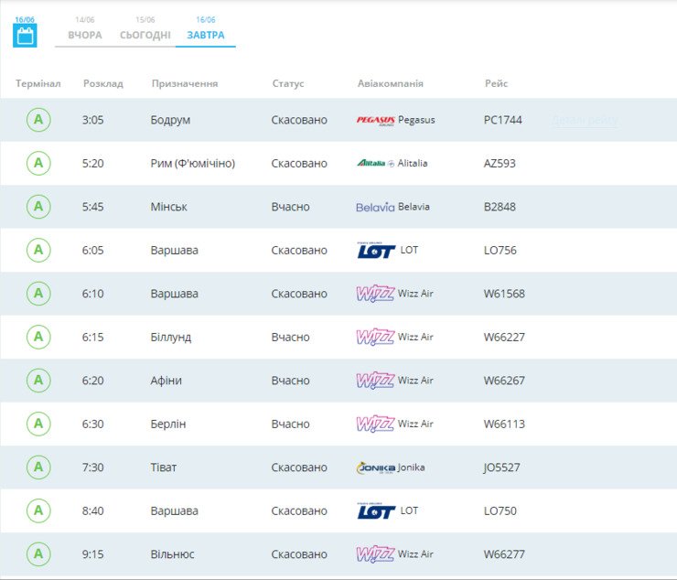
Task: Click flight number W66277 to Вільнюс
Action: coord(504,554)
